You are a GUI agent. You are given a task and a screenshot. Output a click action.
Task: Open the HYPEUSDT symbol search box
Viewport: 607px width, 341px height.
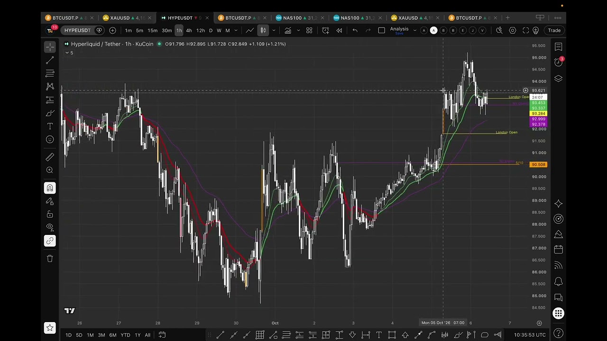click(x=77, y=30)
